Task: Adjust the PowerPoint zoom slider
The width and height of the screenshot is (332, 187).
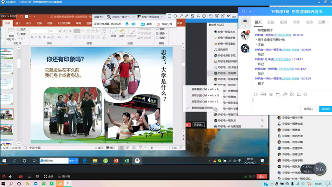Action: point(152,148)
